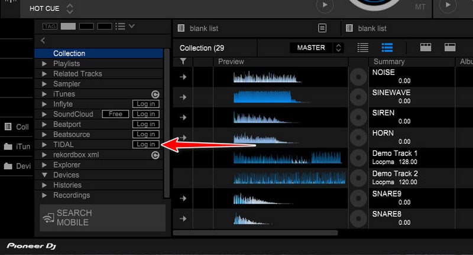Screen dimensions: 473x255
Task: Log in to Beatsource
Action: [145, 134]
